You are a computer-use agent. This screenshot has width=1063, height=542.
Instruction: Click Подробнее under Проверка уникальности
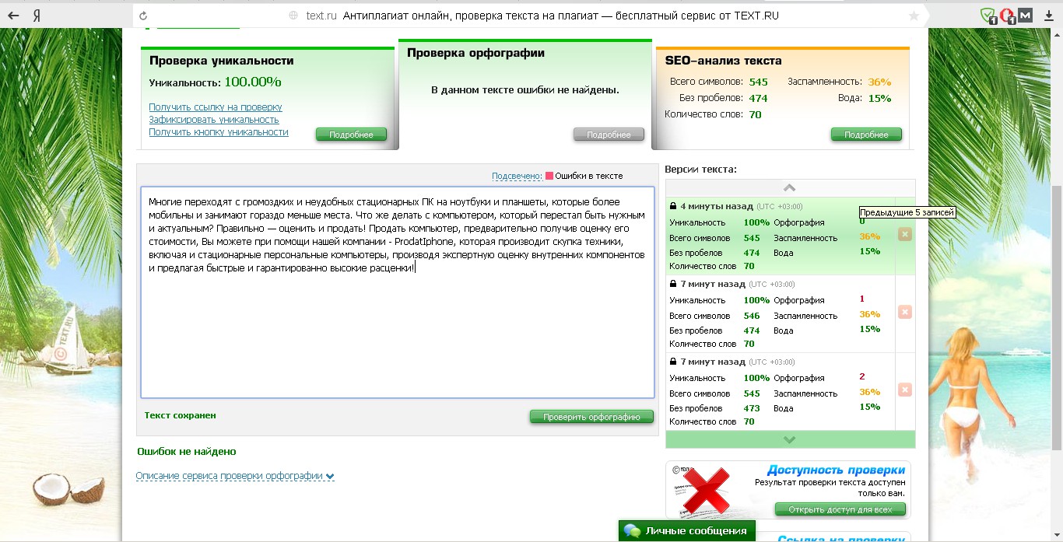coord(351,135)
